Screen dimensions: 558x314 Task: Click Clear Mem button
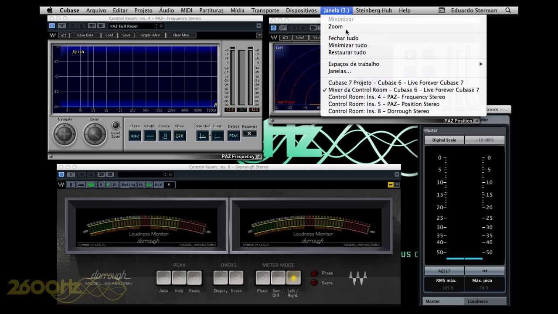pyautogui.click(x=181, y=35)
